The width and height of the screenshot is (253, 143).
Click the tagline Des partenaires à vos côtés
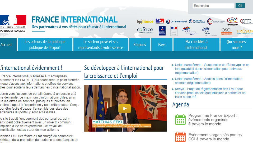point(79,27)
